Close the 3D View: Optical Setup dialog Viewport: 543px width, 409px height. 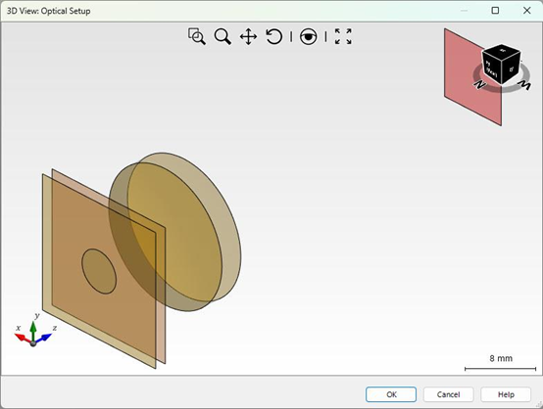pos(526,11)
